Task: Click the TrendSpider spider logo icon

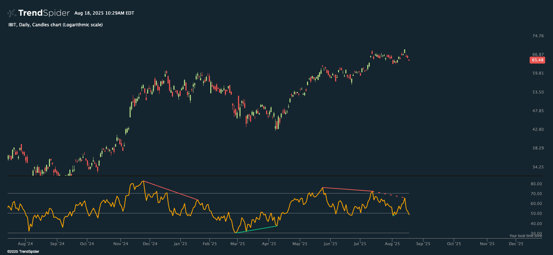Action: 11,12
